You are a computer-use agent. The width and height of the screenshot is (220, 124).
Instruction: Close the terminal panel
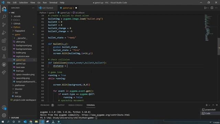217,105
